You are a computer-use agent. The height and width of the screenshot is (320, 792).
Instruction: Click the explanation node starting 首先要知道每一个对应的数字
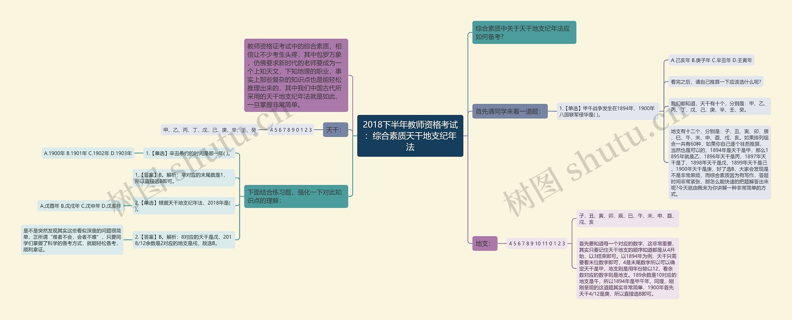(627, 268)
